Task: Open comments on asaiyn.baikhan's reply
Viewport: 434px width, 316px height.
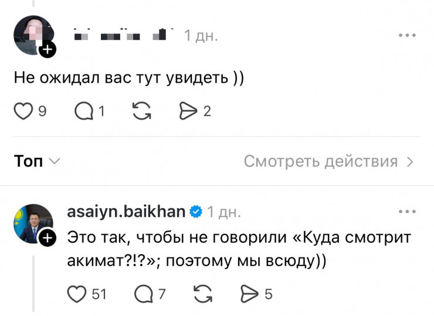Action: tap(144, 293)
